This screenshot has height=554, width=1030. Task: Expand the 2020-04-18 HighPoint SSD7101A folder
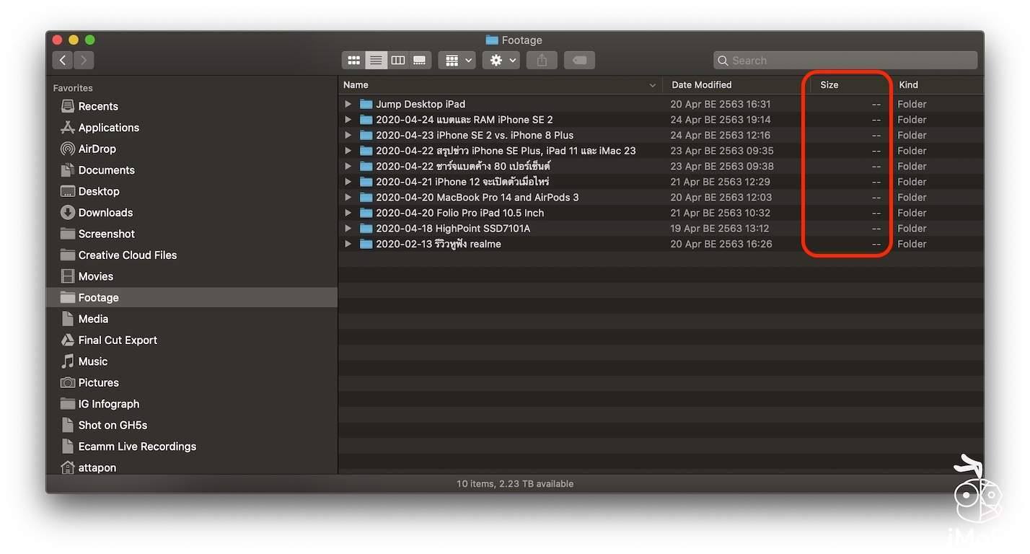(348, 229)
